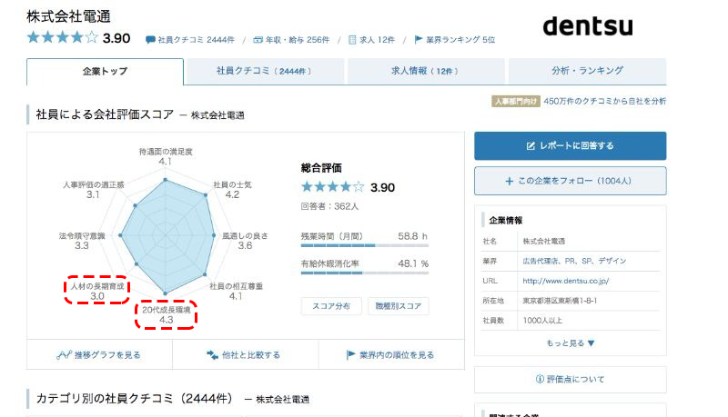728x417 pixels.
Task: Click the 有給休暇消化率 progress bar
Action: click(365, 273)
